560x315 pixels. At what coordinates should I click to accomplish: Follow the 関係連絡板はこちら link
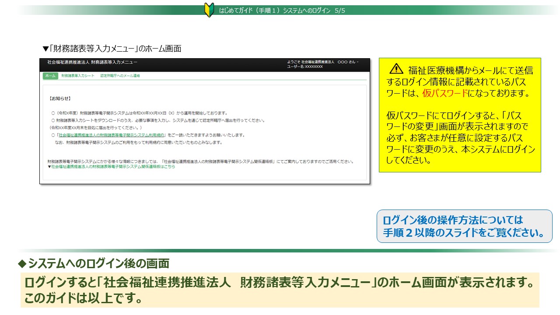[113, 167]
